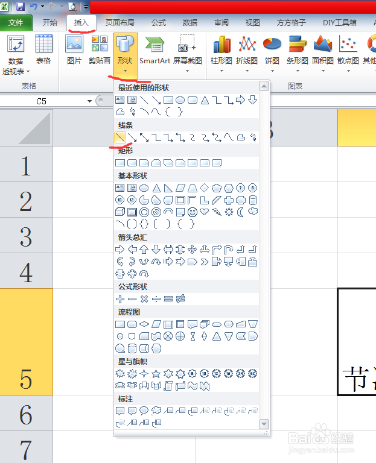The width and height of the screenshot is (376, 463).
Task: Insert the Oval shape from 基本形状
Action: coord(144,188)
